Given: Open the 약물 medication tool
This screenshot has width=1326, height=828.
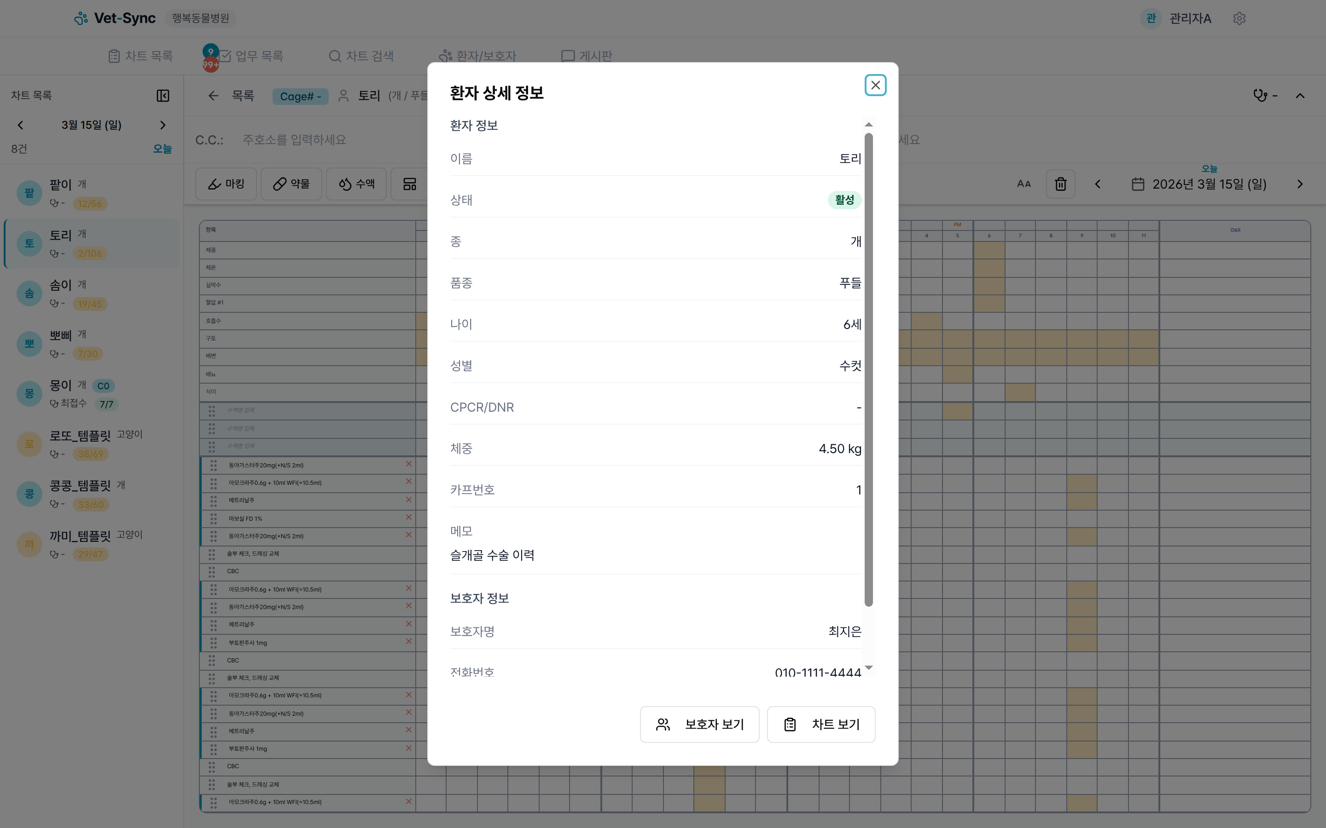Looking at the screenshot, I should click(291, 184).
